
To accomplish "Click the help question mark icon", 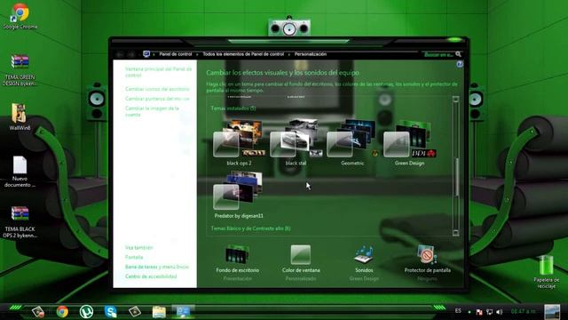I will click(460, 64).
